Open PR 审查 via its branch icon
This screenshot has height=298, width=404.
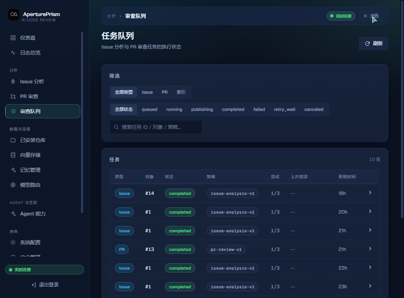click(x=13, y=96)
